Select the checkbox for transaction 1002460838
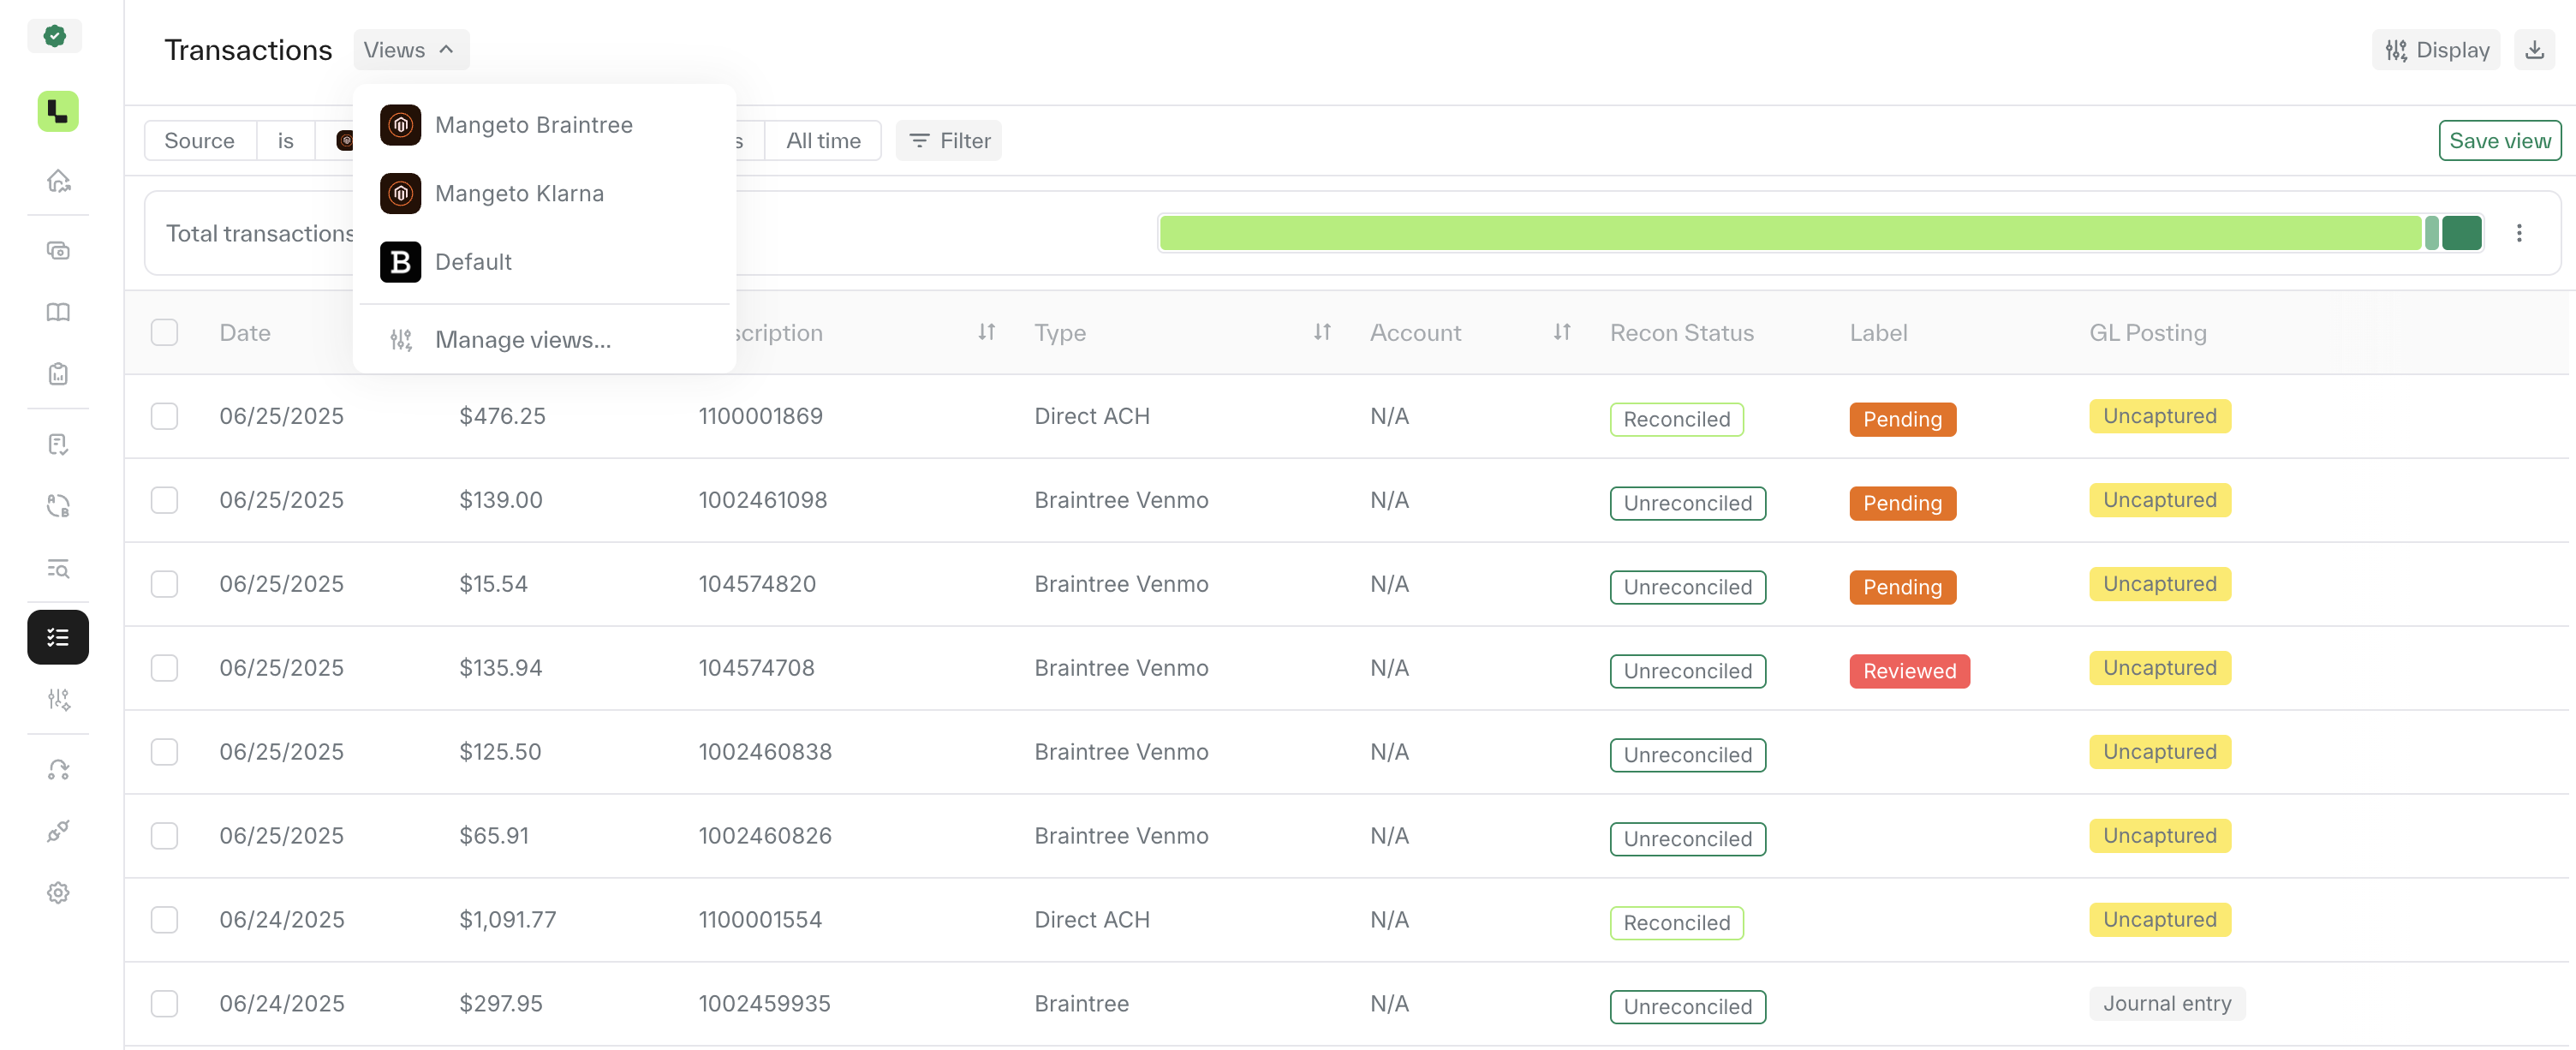The width and height of the screenshot is (2576, 1050). coord(164,752)
